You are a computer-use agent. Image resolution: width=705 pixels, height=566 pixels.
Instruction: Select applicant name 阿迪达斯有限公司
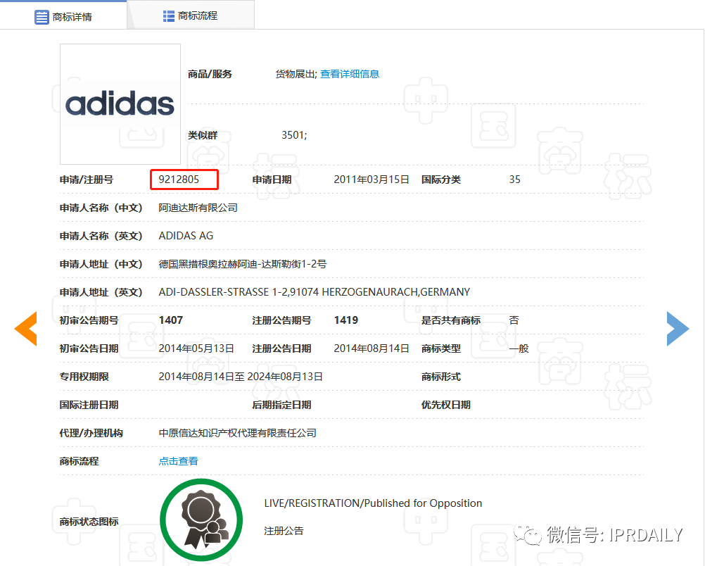coord(199,208)
